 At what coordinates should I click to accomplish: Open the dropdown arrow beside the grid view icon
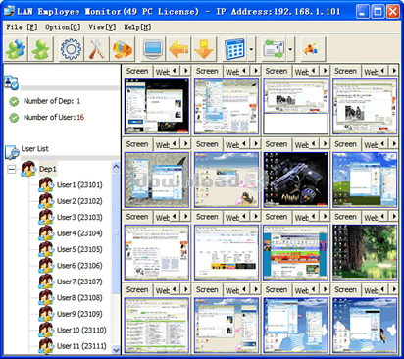(x=251, y=49)
